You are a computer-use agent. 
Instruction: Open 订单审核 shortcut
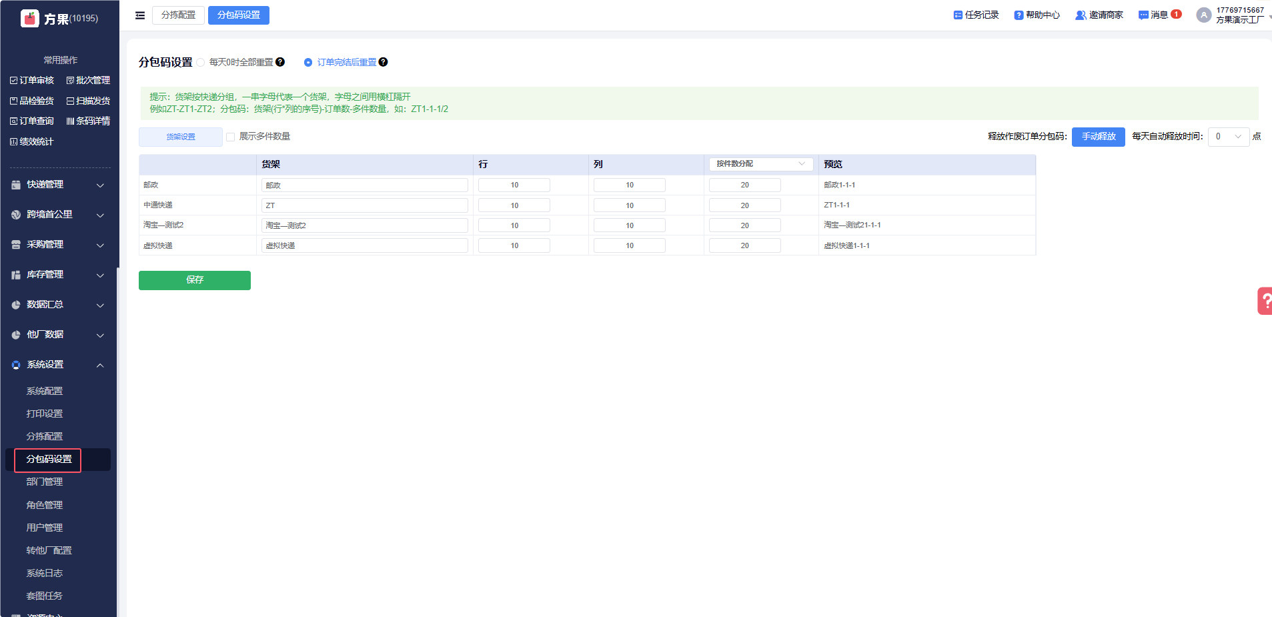pos(32,80)
